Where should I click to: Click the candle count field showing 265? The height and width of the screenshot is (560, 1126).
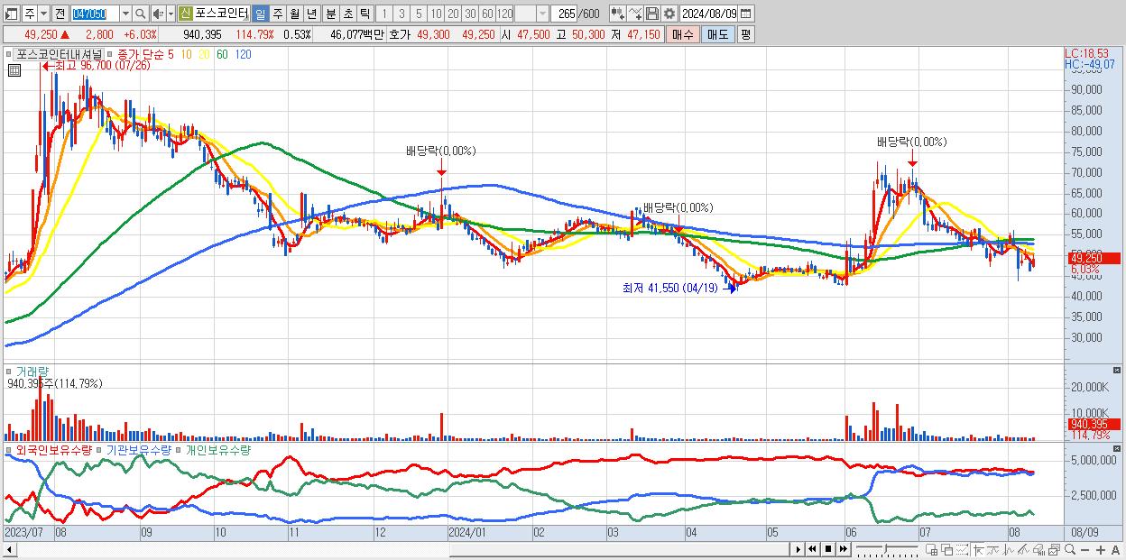coord(563,14)
